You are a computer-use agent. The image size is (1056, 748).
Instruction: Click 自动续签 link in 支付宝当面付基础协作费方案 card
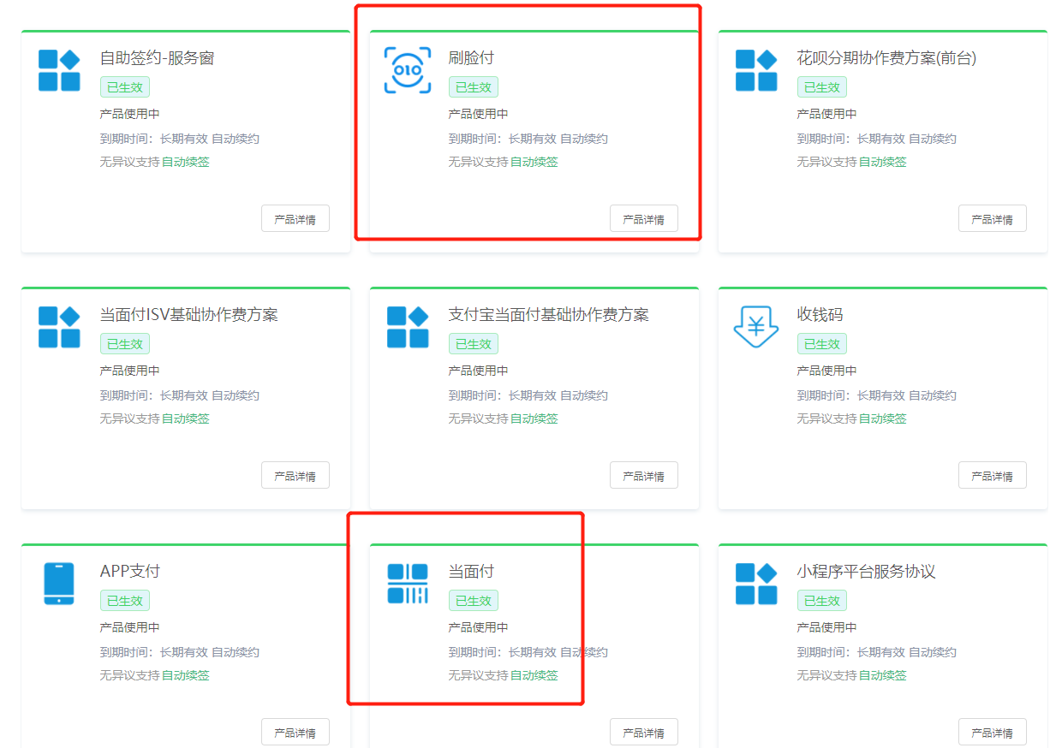[534, 419]
